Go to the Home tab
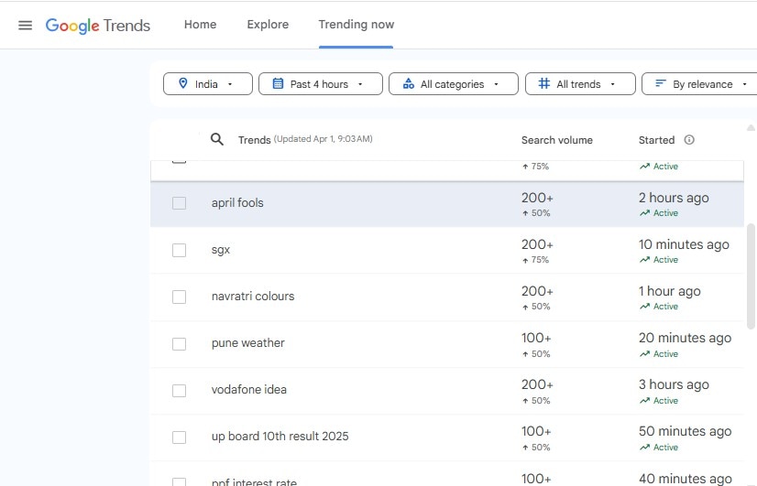 (200, 25)
